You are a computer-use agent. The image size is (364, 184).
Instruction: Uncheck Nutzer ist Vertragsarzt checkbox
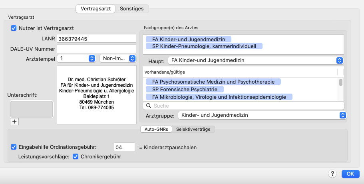(x=14, y=28)
